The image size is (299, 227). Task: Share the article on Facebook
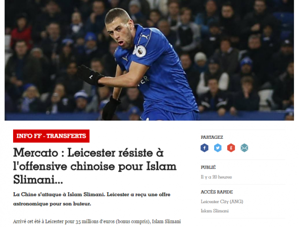pyautogui.click(x=205, y=148)
